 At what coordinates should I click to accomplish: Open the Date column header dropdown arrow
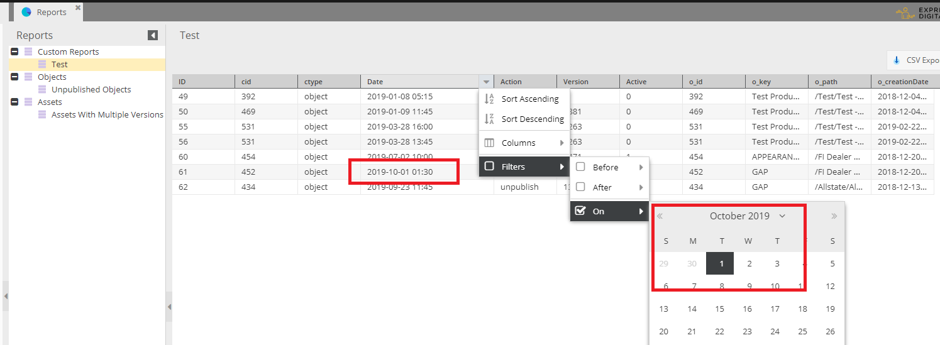(x=487, y=82)
